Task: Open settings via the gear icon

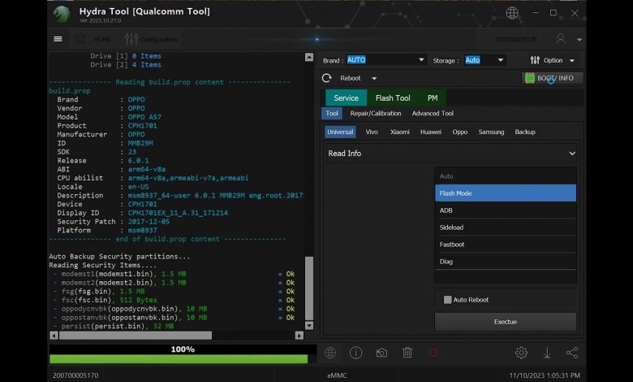Action: (x=521, y=353)
